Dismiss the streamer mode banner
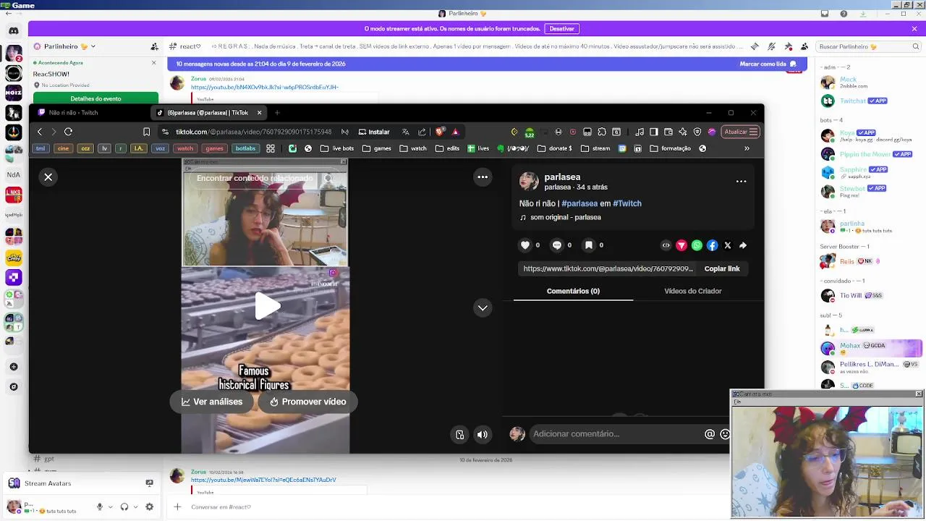Screen dimensions: 926x521 (x=914, y=29)
